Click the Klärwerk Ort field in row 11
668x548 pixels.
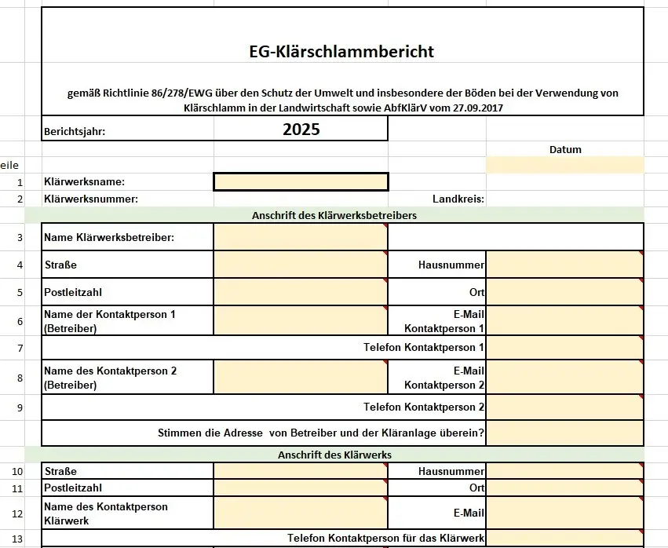tap(564, 488)
